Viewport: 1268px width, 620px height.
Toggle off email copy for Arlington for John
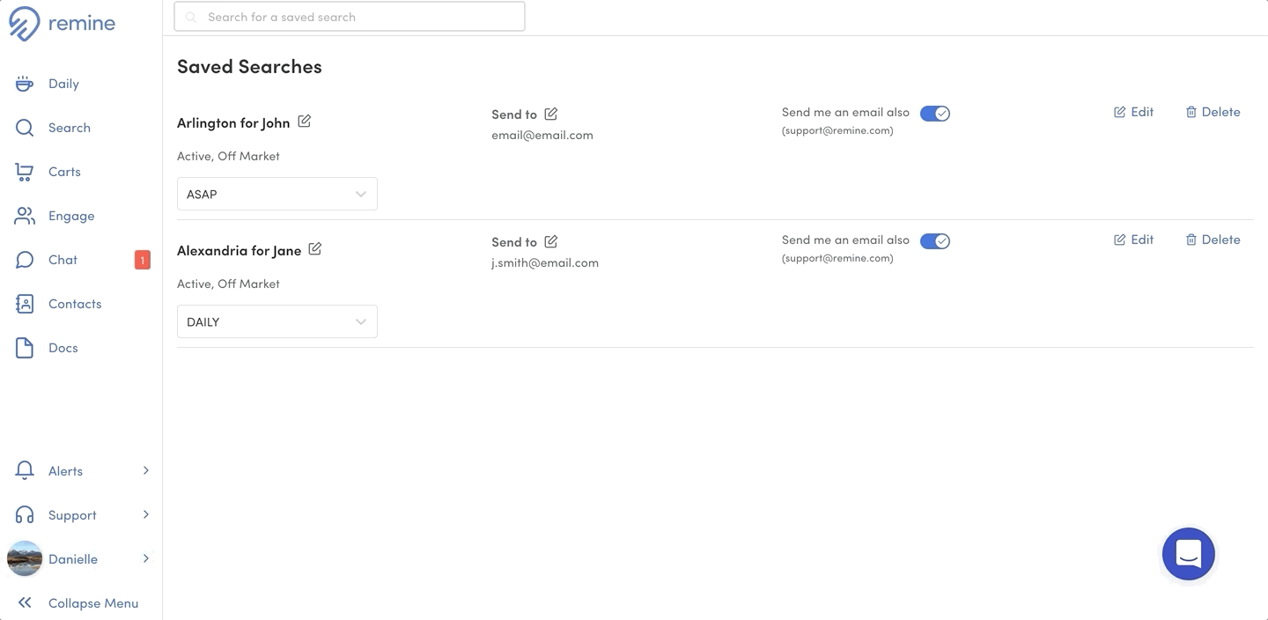935,114
